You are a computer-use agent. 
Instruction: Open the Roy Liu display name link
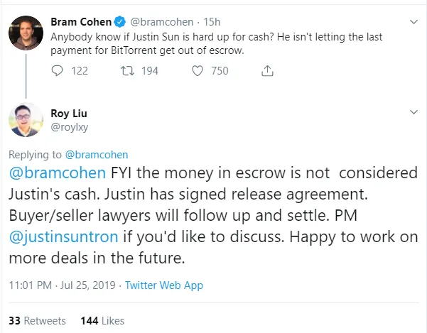coord(70,112)
